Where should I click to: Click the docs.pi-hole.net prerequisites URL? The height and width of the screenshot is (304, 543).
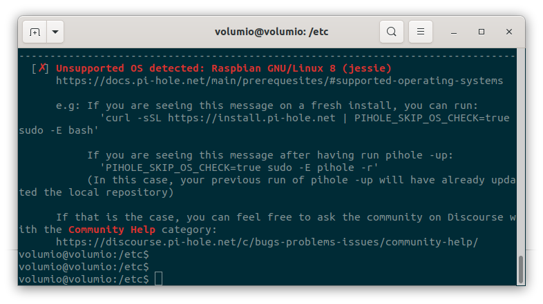point(280,81)
